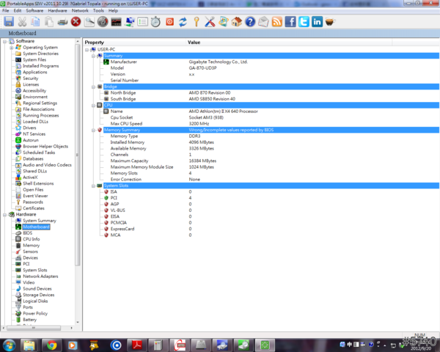This screenshot has height=352, width=440.
Task: Click the blue refresh arrows toolbar icon
Action: pyautogui.click(x=183, y=22)
